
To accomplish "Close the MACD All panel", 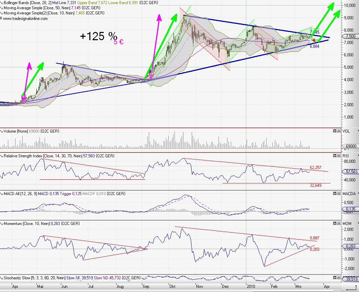I will point(339,194).
